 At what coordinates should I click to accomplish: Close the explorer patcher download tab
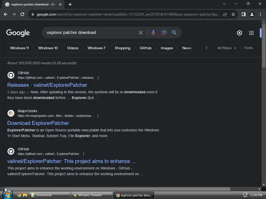(60, 4)
